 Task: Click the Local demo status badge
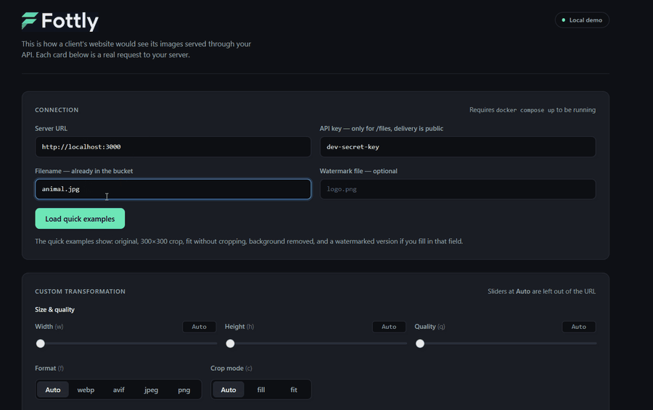582,20
